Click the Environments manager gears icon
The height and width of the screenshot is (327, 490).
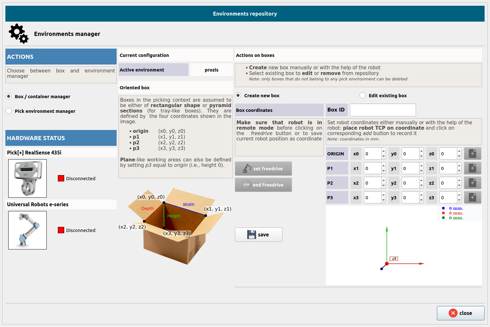pos(19,34)
